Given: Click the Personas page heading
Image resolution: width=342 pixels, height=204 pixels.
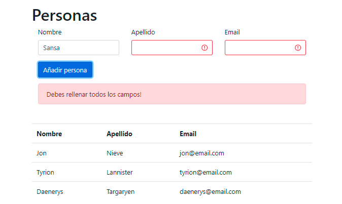Looking at the screenshot, I should point(64,15).
